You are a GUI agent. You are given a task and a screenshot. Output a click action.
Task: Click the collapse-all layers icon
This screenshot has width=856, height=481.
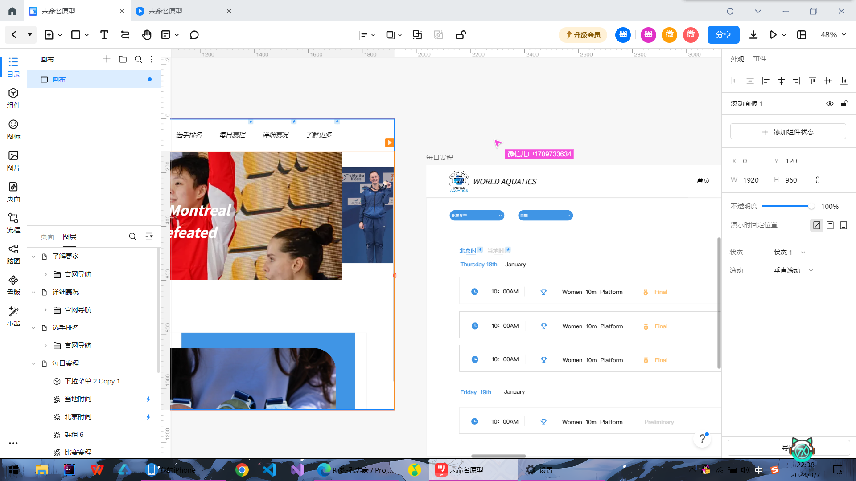(x=149, y=236)
